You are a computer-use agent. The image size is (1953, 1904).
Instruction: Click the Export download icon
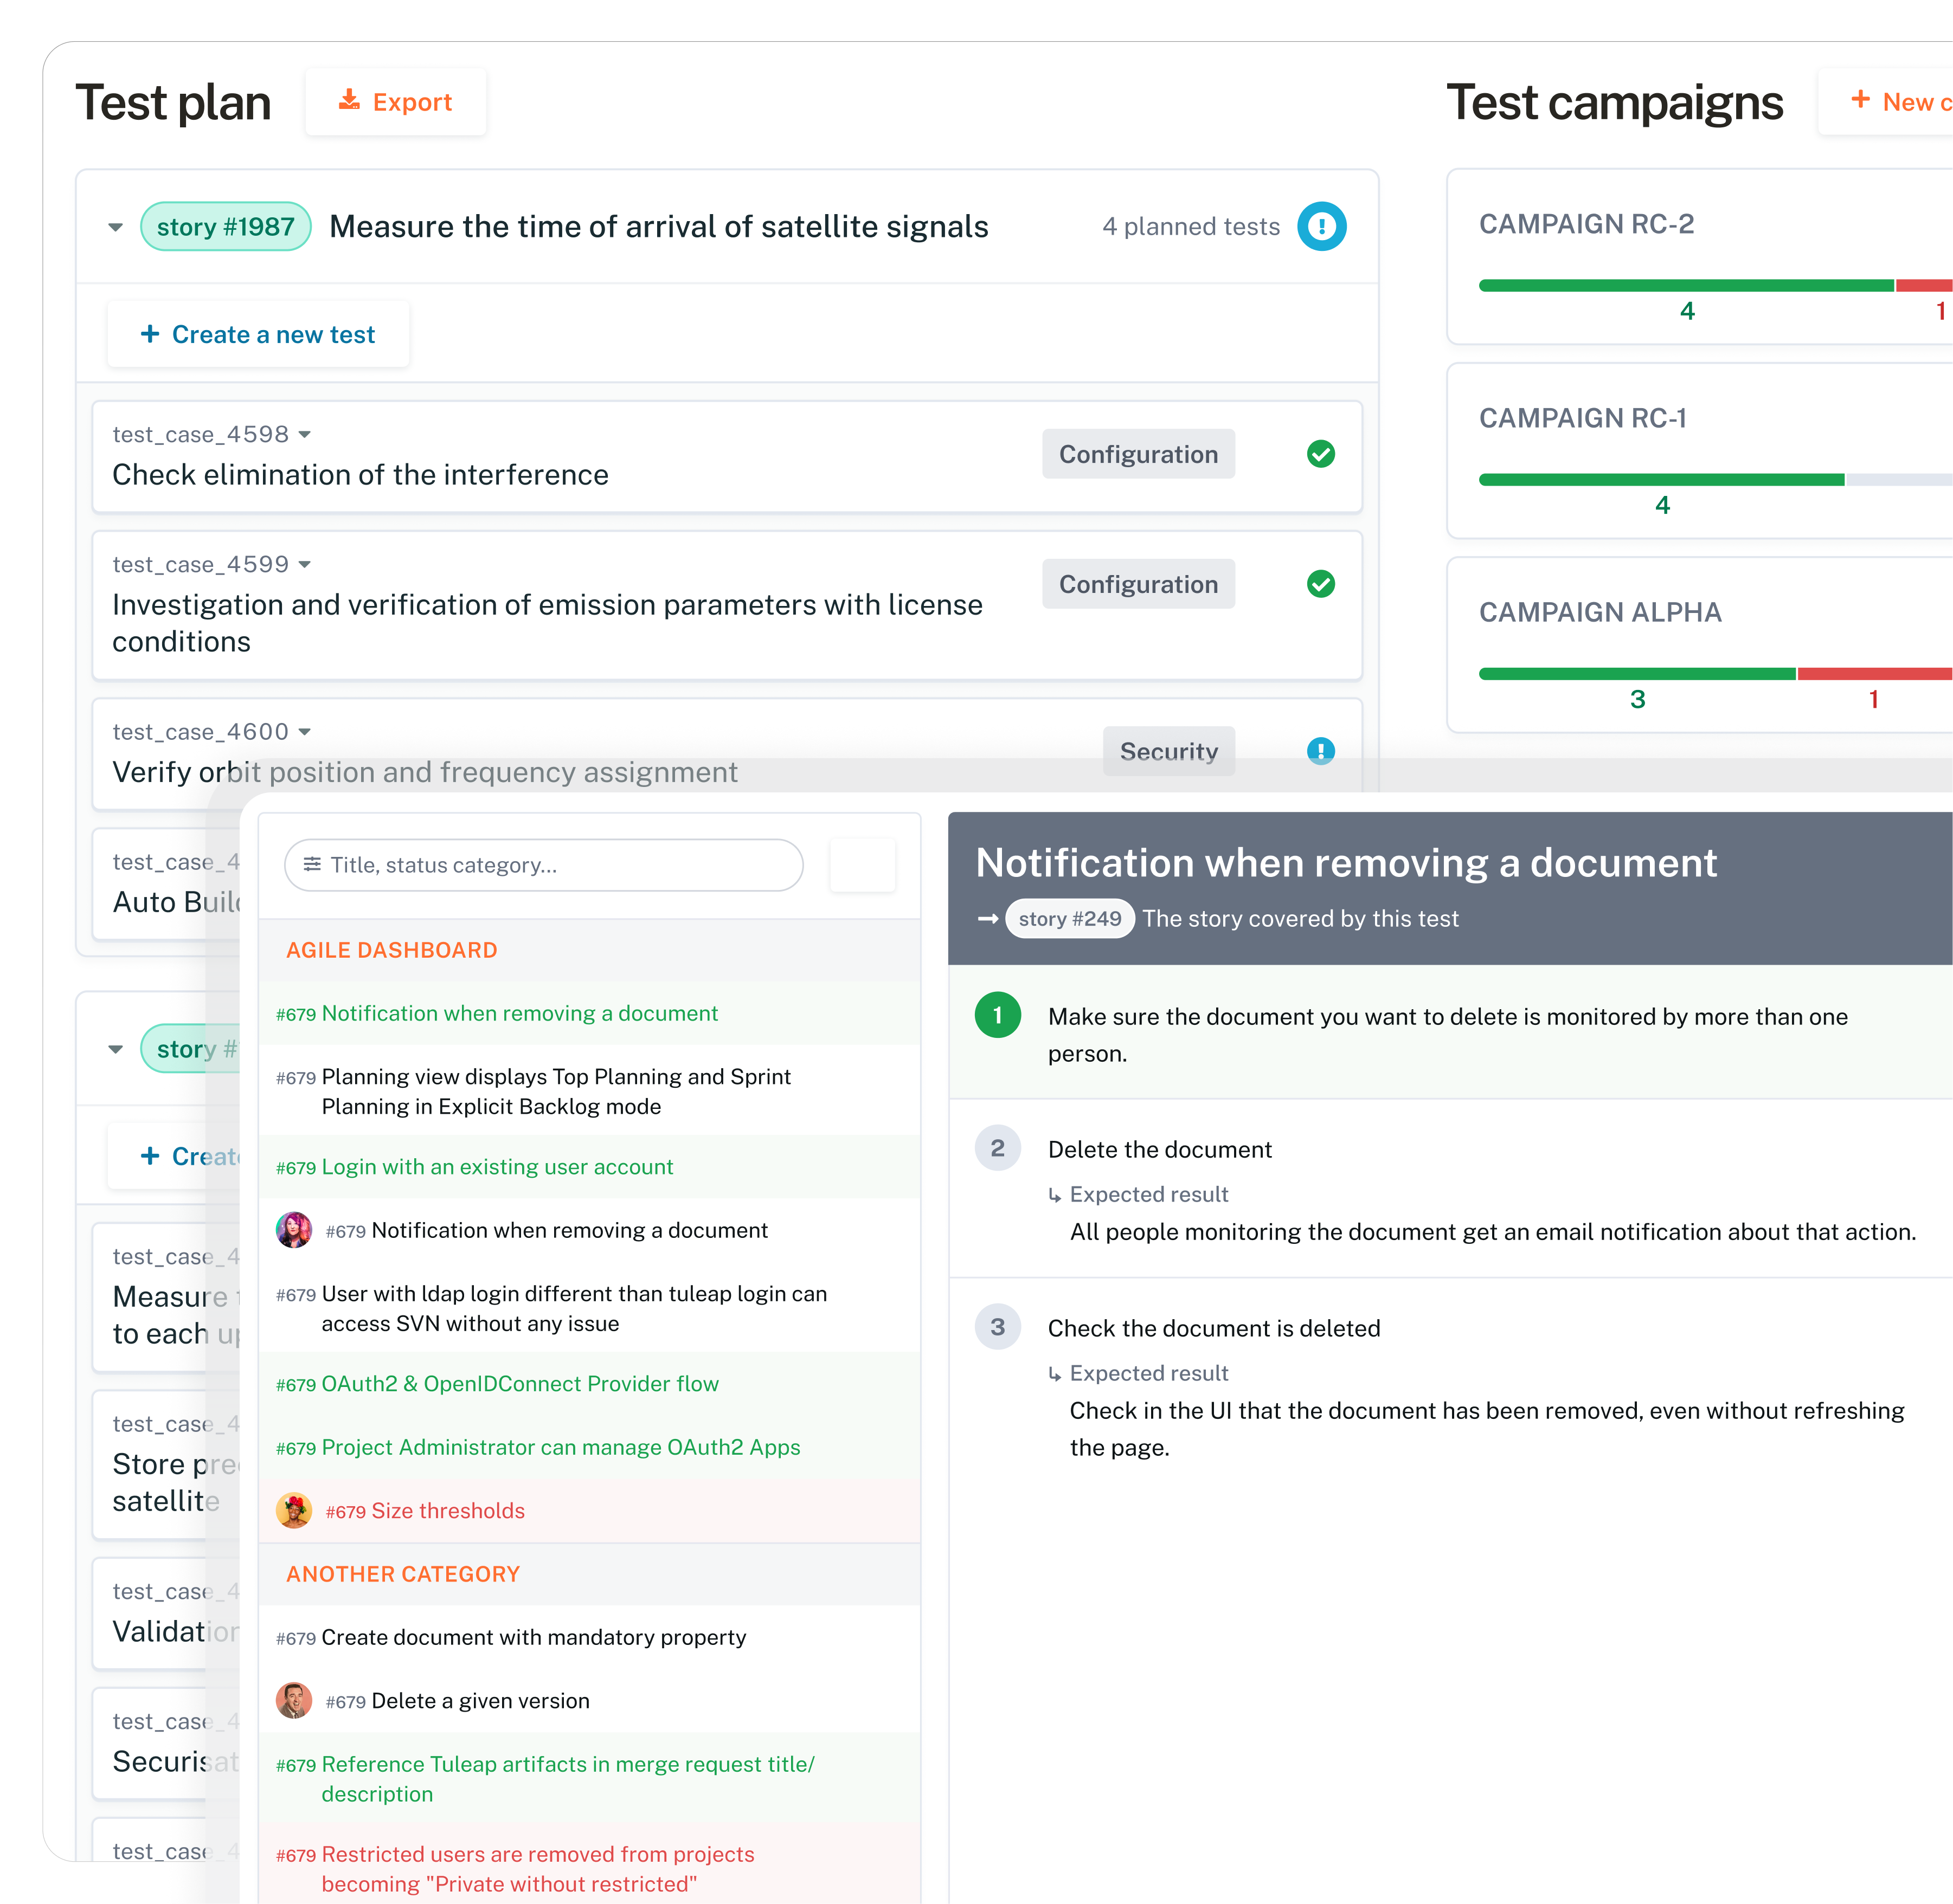click(349, 100)
